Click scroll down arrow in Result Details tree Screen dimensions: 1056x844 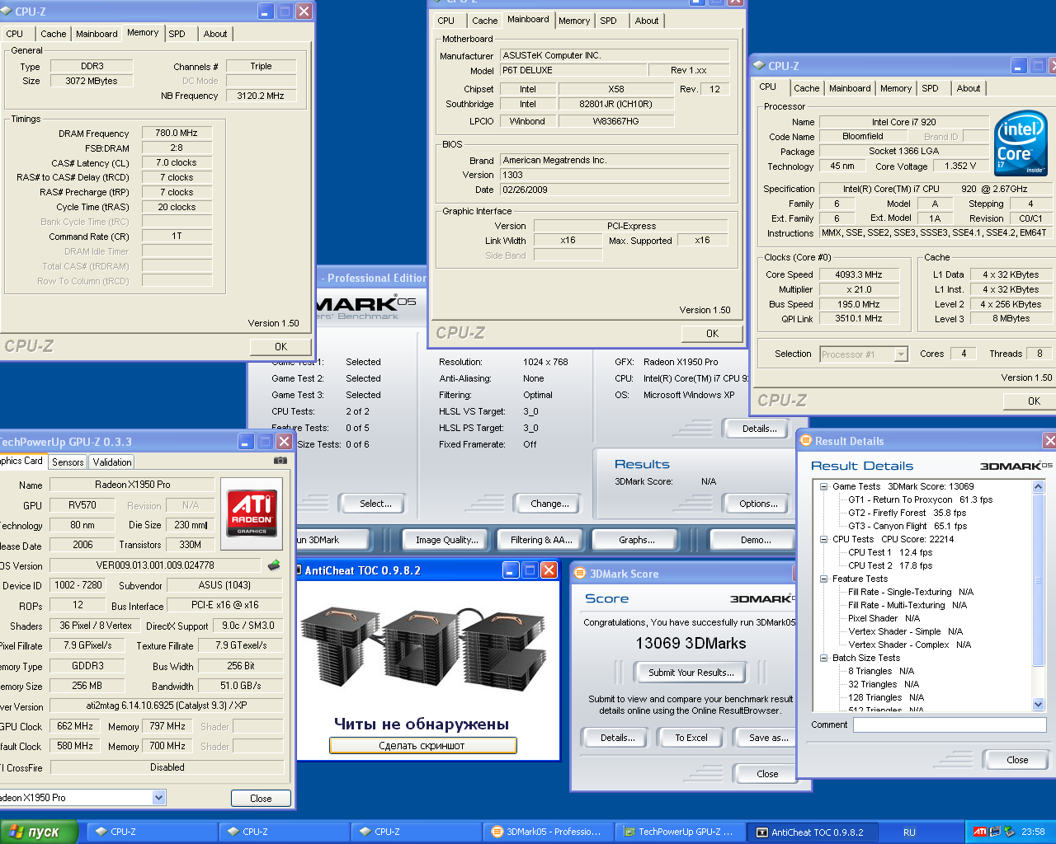pos(1039,704)
